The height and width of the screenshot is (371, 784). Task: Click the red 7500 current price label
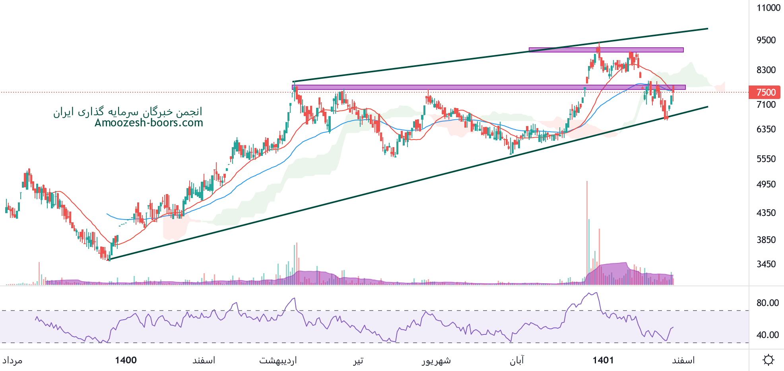[x=765, y=92]
